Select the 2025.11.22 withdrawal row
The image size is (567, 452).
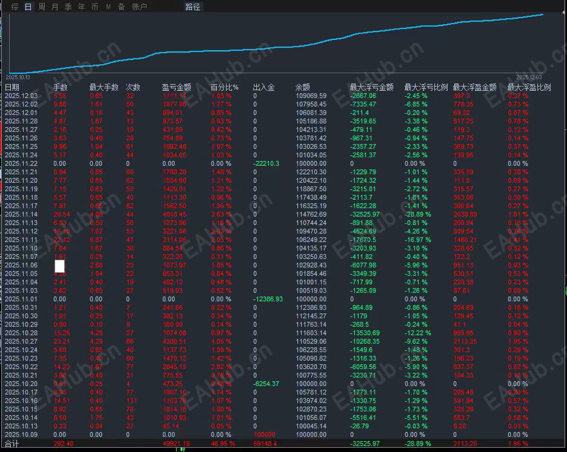tap(282, 163)
